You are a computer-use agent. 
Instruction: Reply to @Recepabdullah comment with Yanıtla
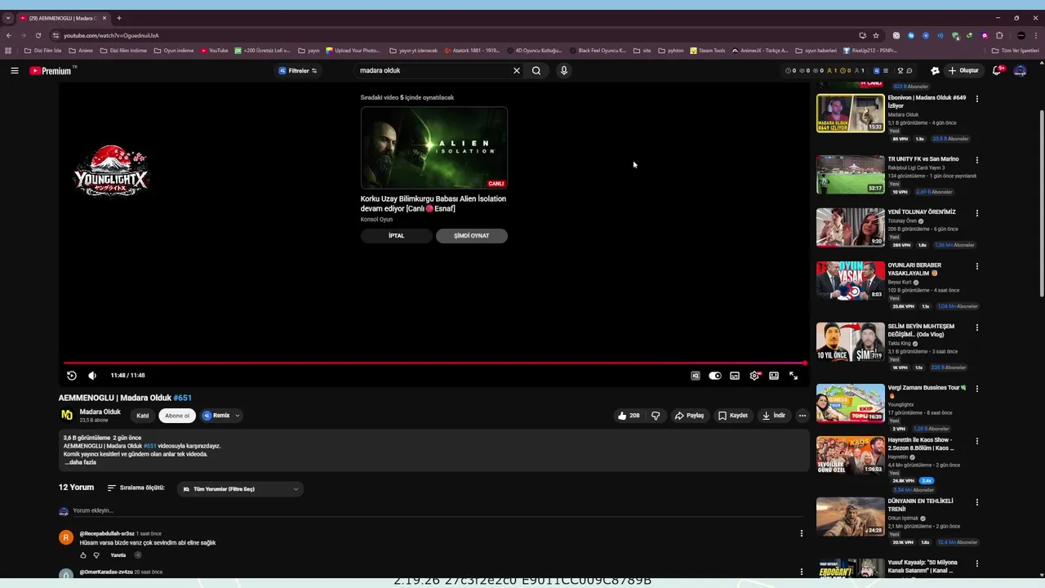118,555
